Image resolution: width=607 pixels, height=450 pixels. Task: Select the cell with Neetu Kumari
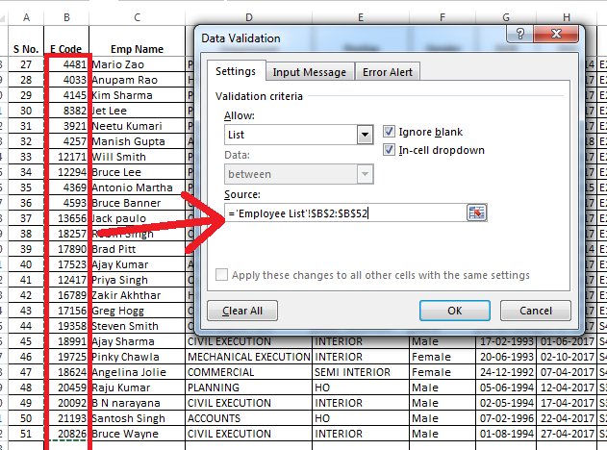[x=137, y=126]
